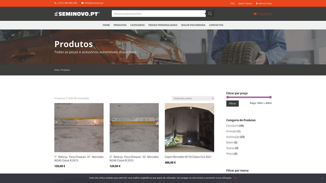Open HOME menu item
Screen dimensions: 326x183
coord(106,25)
